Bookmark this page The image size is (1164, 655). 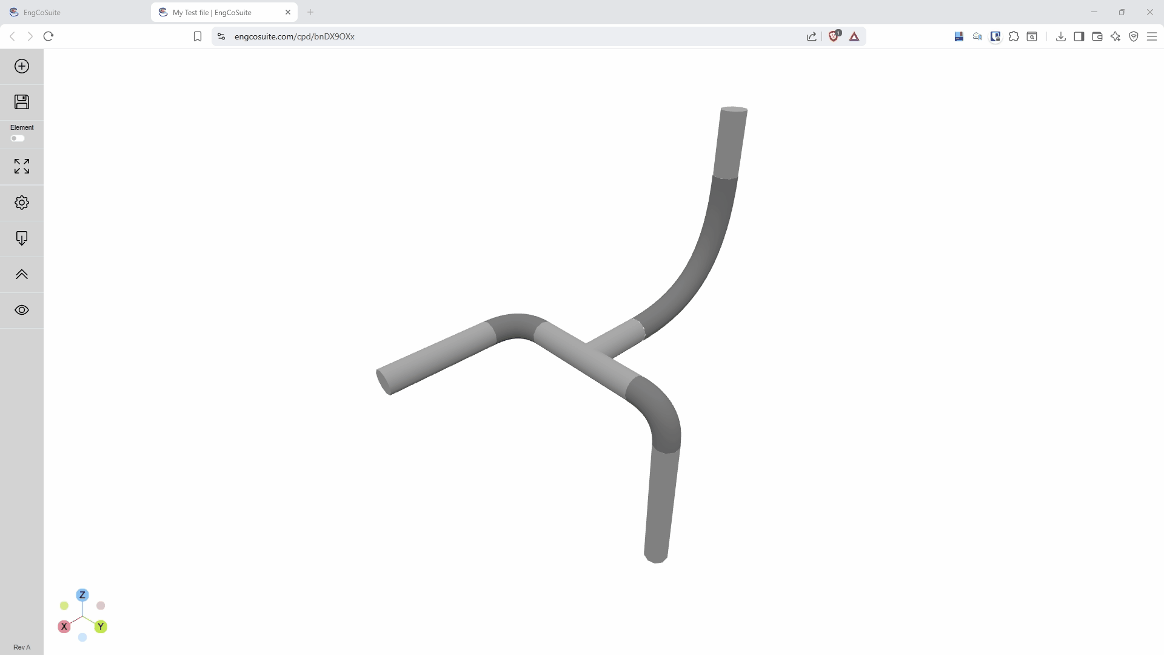198,36
